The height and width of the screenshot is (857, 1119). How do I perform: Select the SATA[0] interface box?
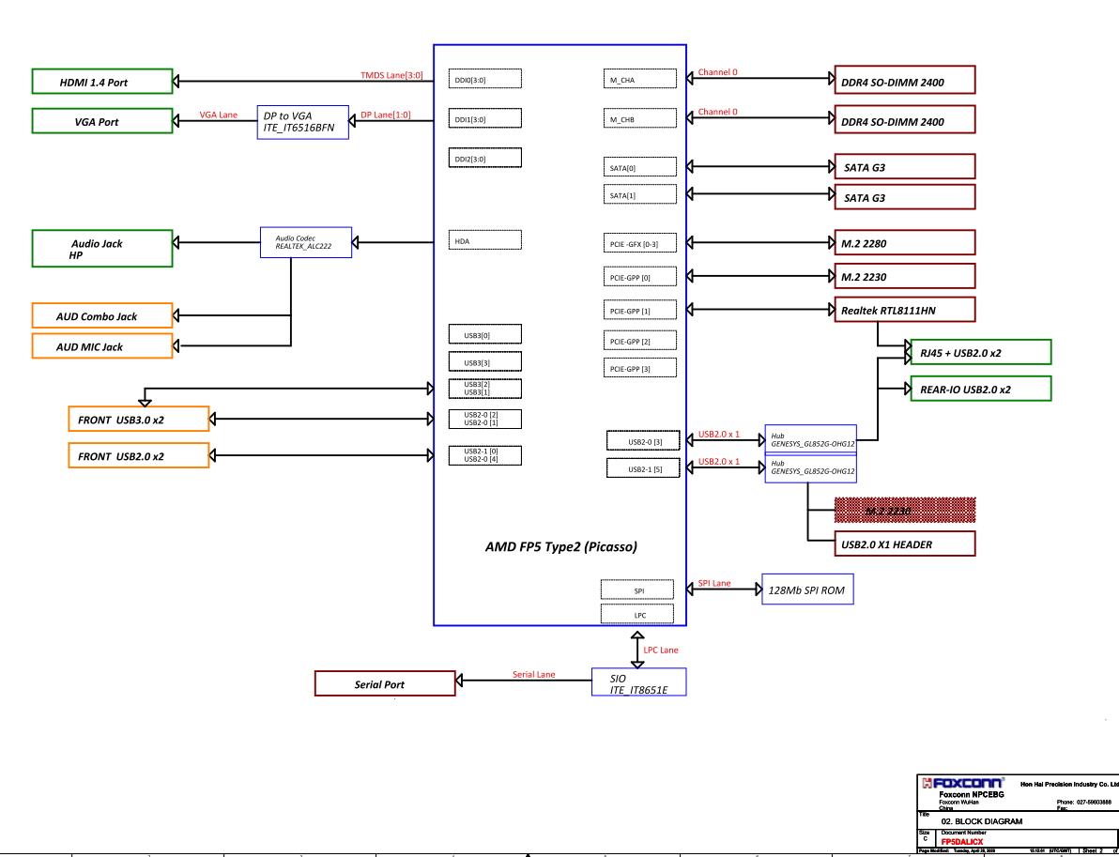(638, 167)
